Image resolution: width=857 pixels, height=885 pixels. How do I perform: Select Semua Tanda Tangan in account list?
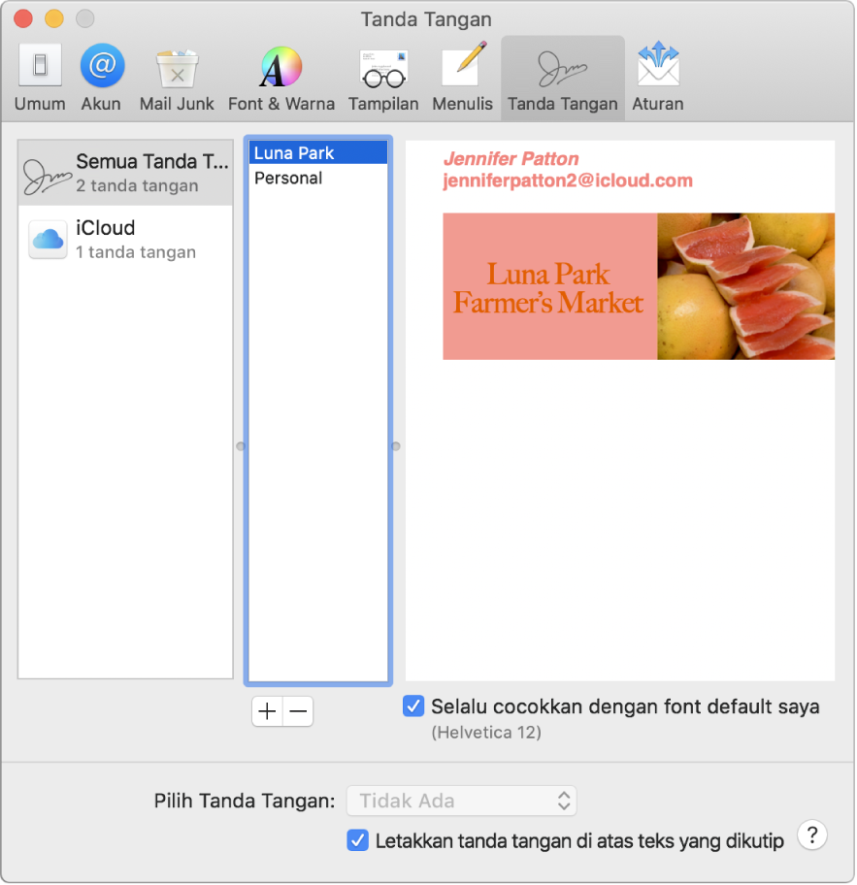pyautogui.click(x=125, y=173)
